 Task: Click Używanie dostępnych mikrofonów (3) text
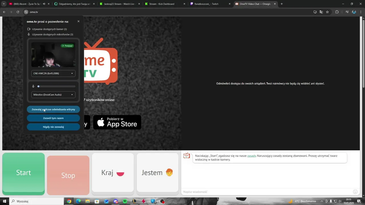[x=52, y=34]
